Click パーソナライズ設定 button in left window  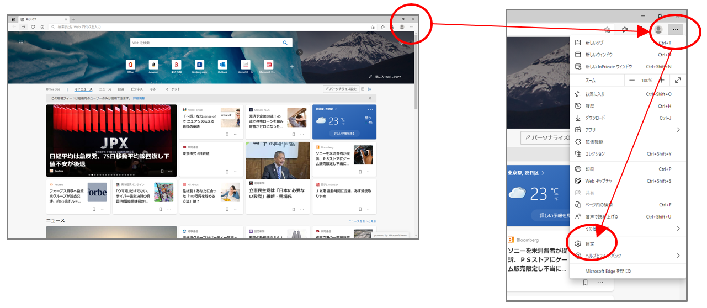coord(341,89)
